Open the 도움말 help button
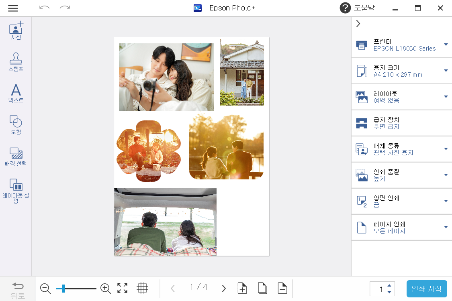The width and height of the screenshot is (452, 301). 357,8
